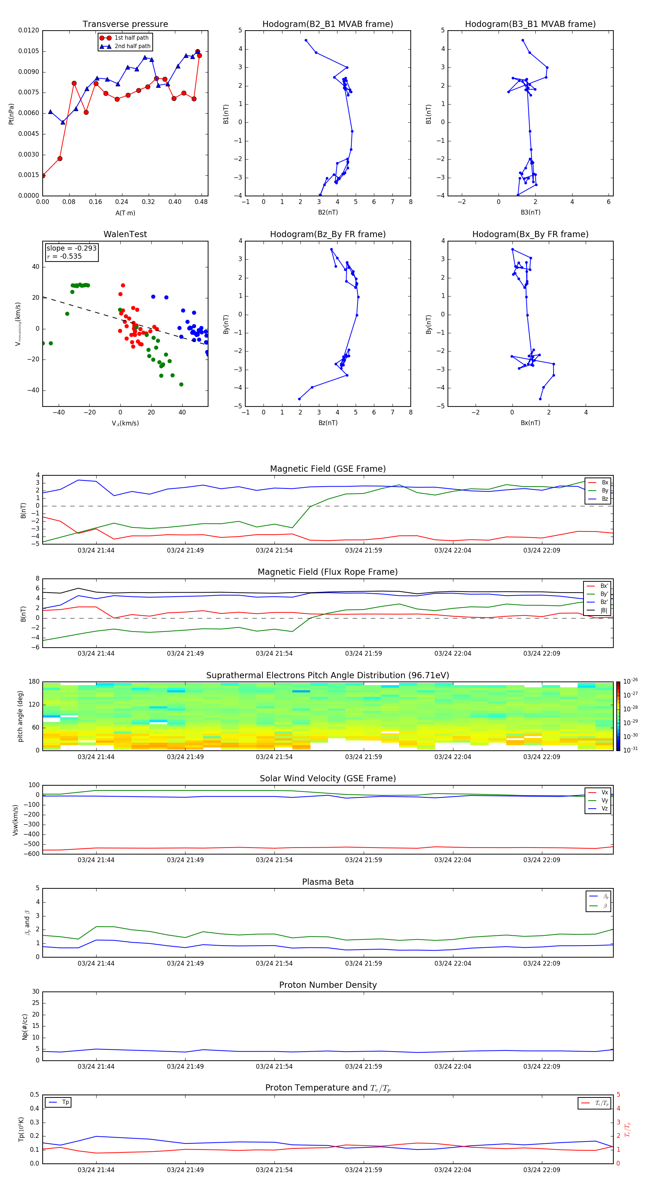656x1202 pixels.
Task: Click the 'Bz(nT)' x-axis label
Action: coord(328,423)
